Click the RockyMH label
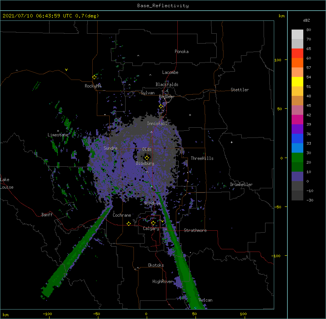This screenshot has width=326, height=319. pos(93,86)
